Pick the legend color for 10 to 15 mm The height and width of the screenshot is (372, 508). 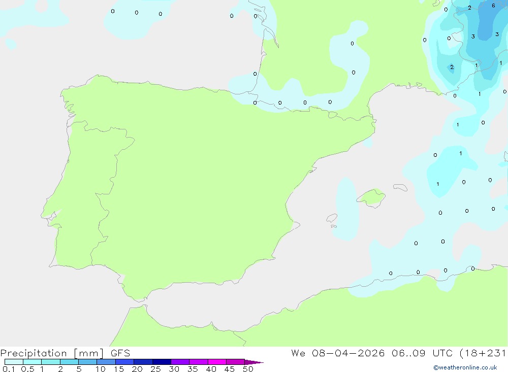pos(106,362)
